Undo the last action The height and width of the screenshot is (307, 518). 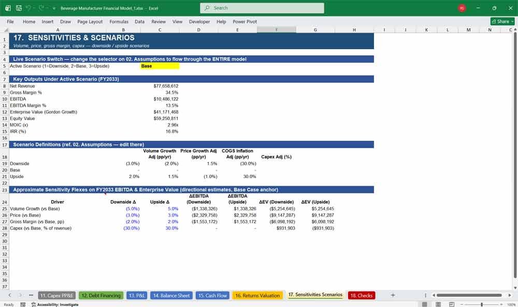pos(28,8)
